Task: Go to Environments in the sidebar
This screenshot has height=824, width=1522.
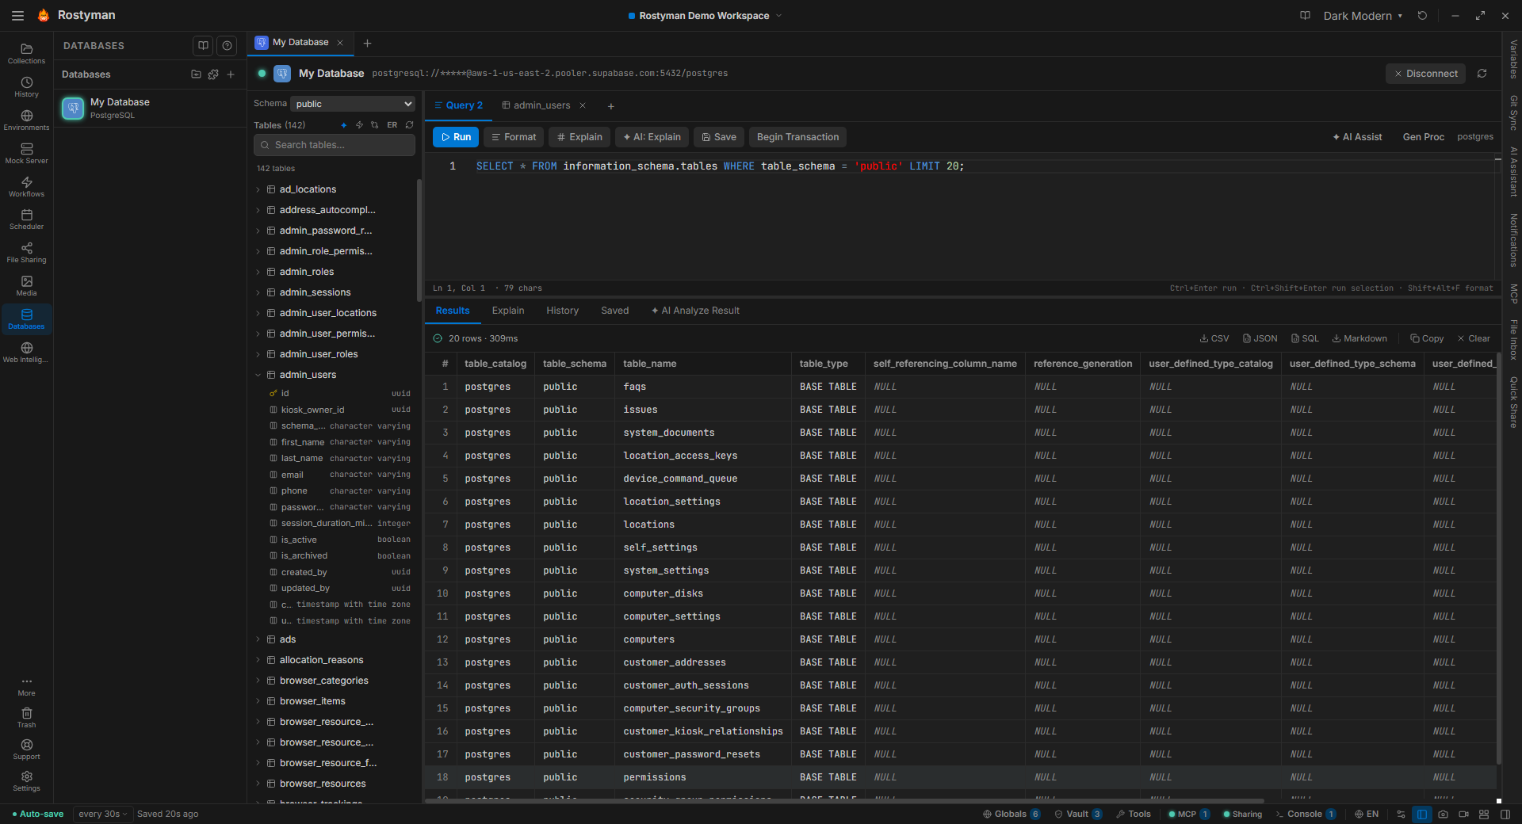Action: [x=26, y=120]
